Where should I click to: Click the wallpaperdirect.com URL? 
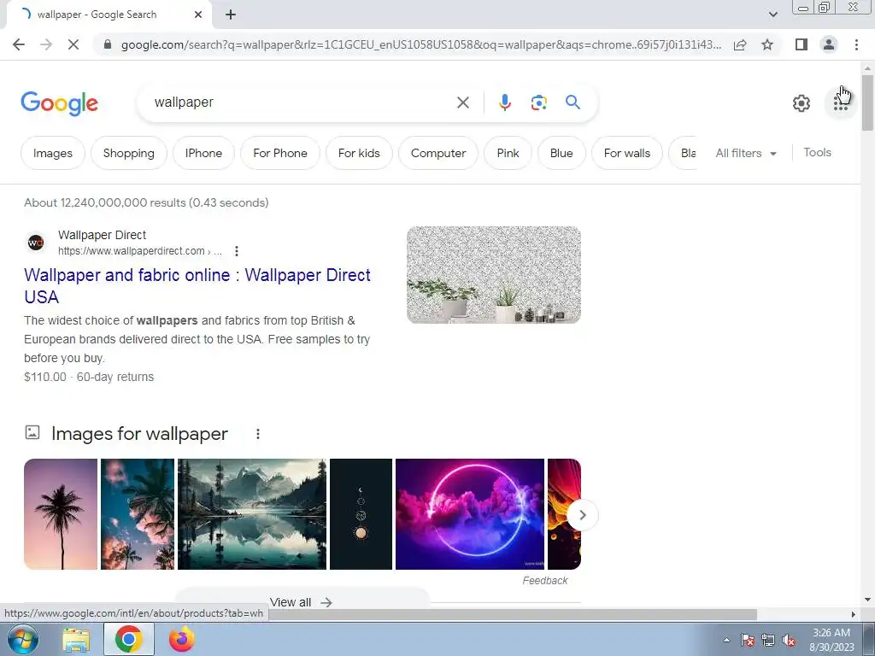pos(139,251)
